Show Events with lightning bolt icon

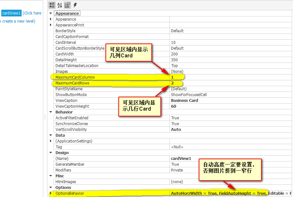(75, 5)
